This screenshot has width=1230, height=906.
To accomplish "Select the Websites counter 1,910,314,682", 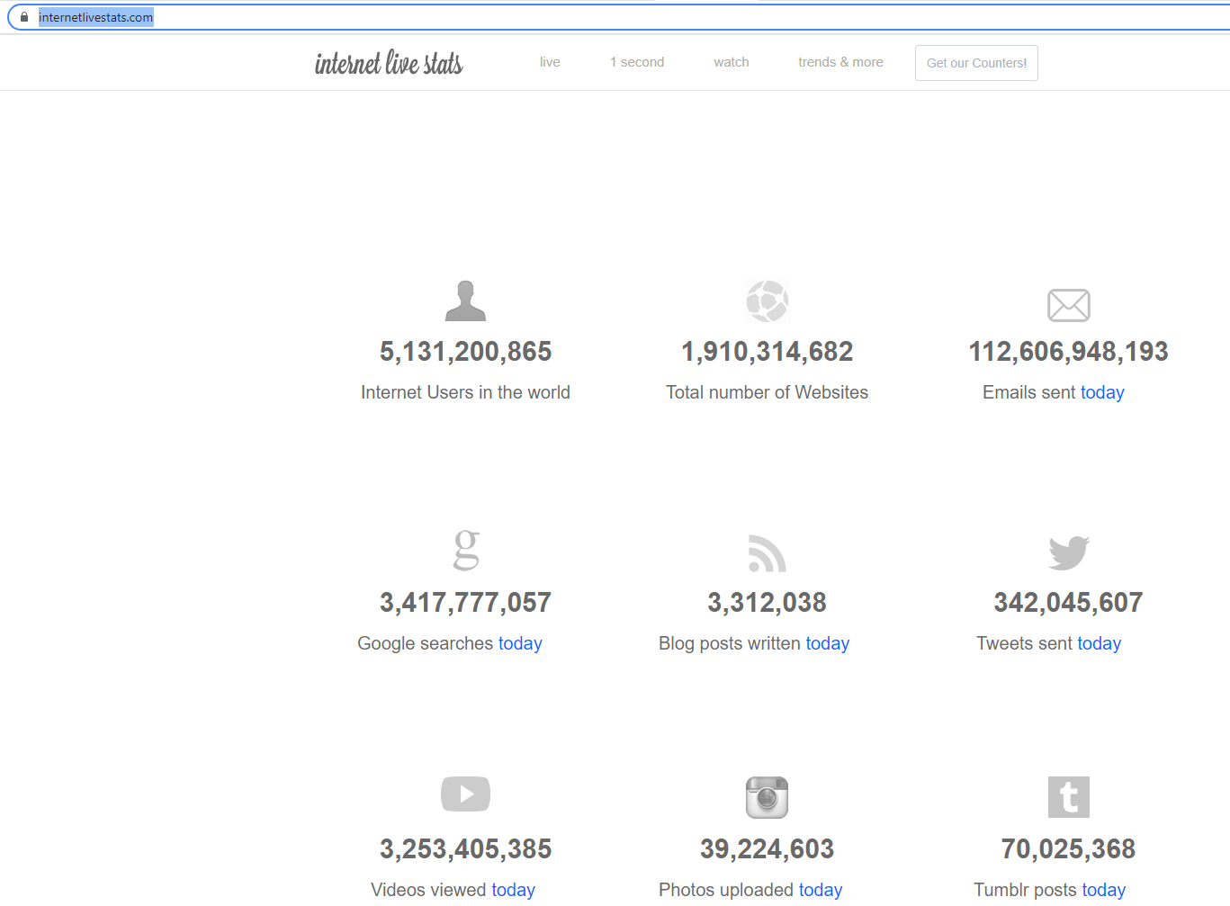I will coord(768,352).
